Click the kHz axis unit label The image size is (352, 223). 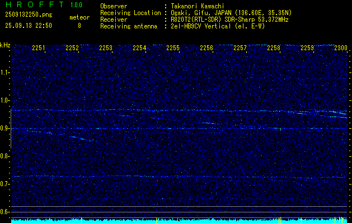pos(5,45)
